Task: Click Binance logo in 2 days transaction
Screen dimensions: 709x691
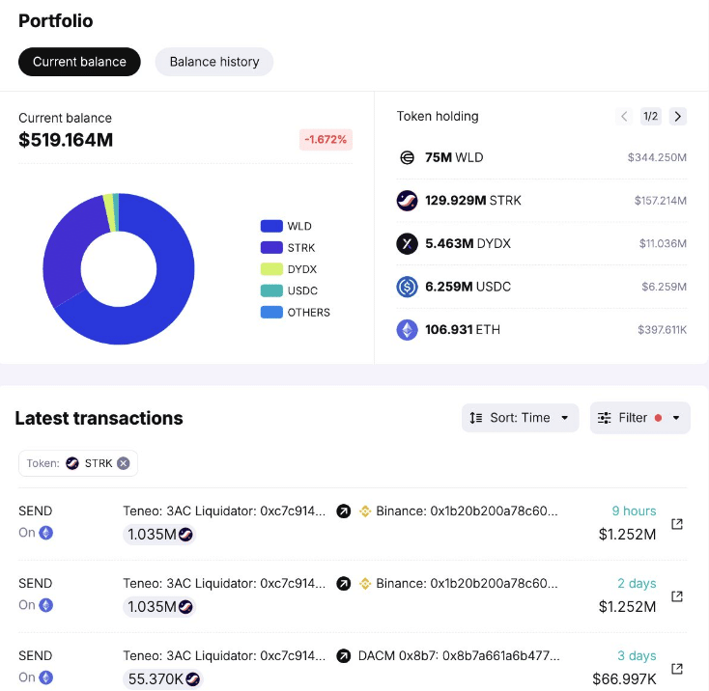Action: (x=365, y=584)
